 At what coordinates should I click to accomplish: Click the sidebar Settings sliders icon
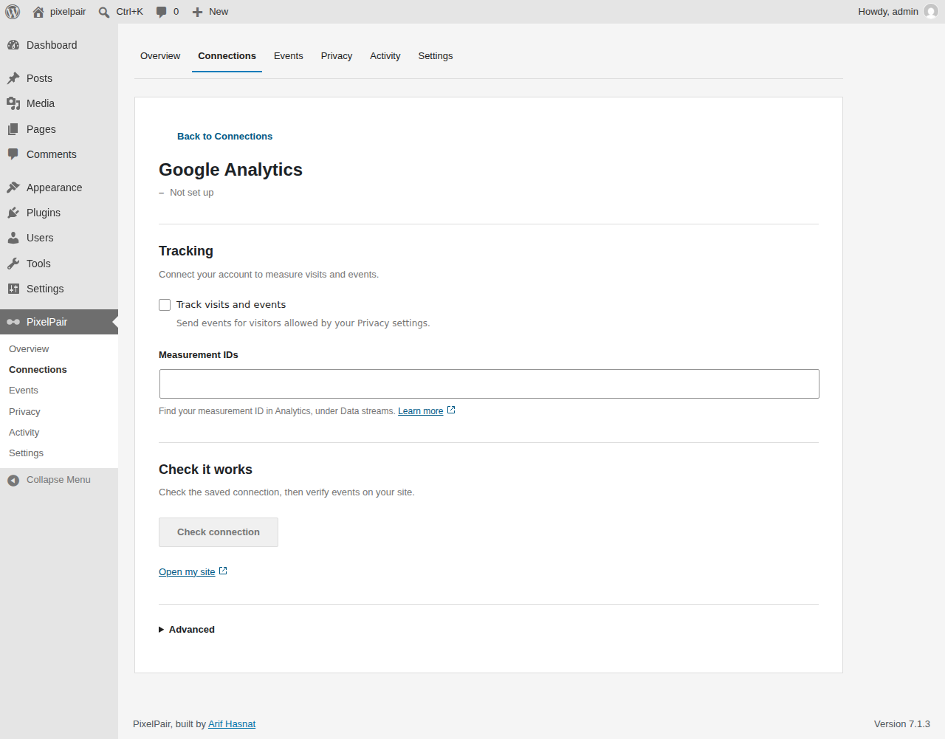(x=13, y=289)
